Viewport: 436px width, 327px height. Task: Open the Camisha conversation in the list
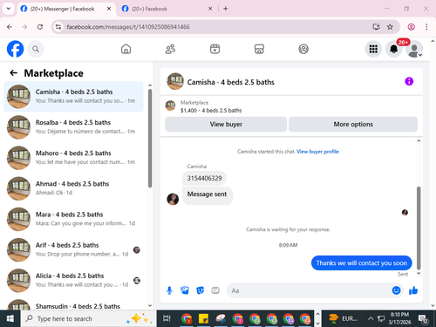tap(73, 97)
